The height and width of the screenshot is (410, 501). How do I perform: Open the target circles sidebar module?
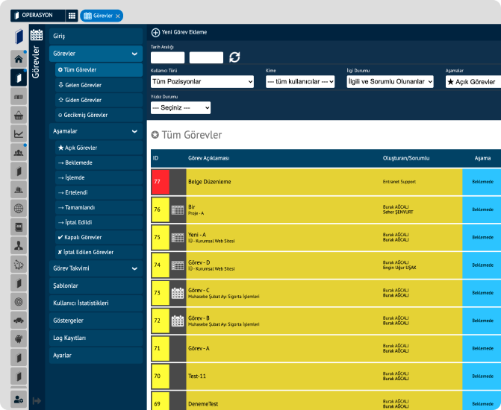coord(19,302)
